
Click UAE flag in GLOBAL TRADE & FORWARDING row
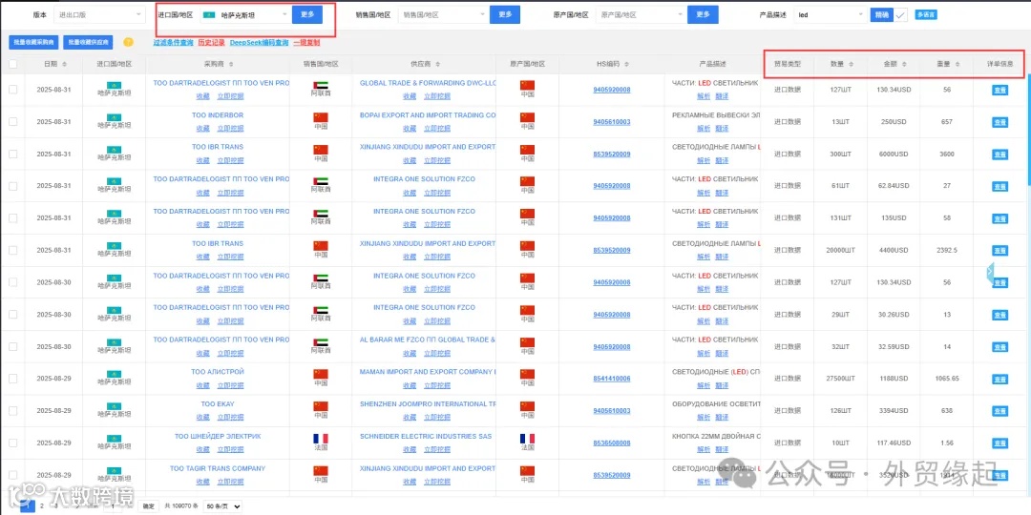click(321, 86)
